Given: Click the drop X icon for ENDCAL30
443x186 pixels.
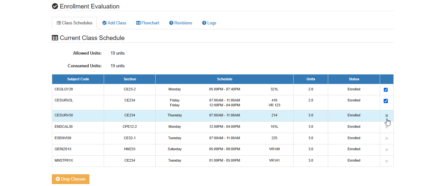Looking at the screenshot, I should coord(387,127).
